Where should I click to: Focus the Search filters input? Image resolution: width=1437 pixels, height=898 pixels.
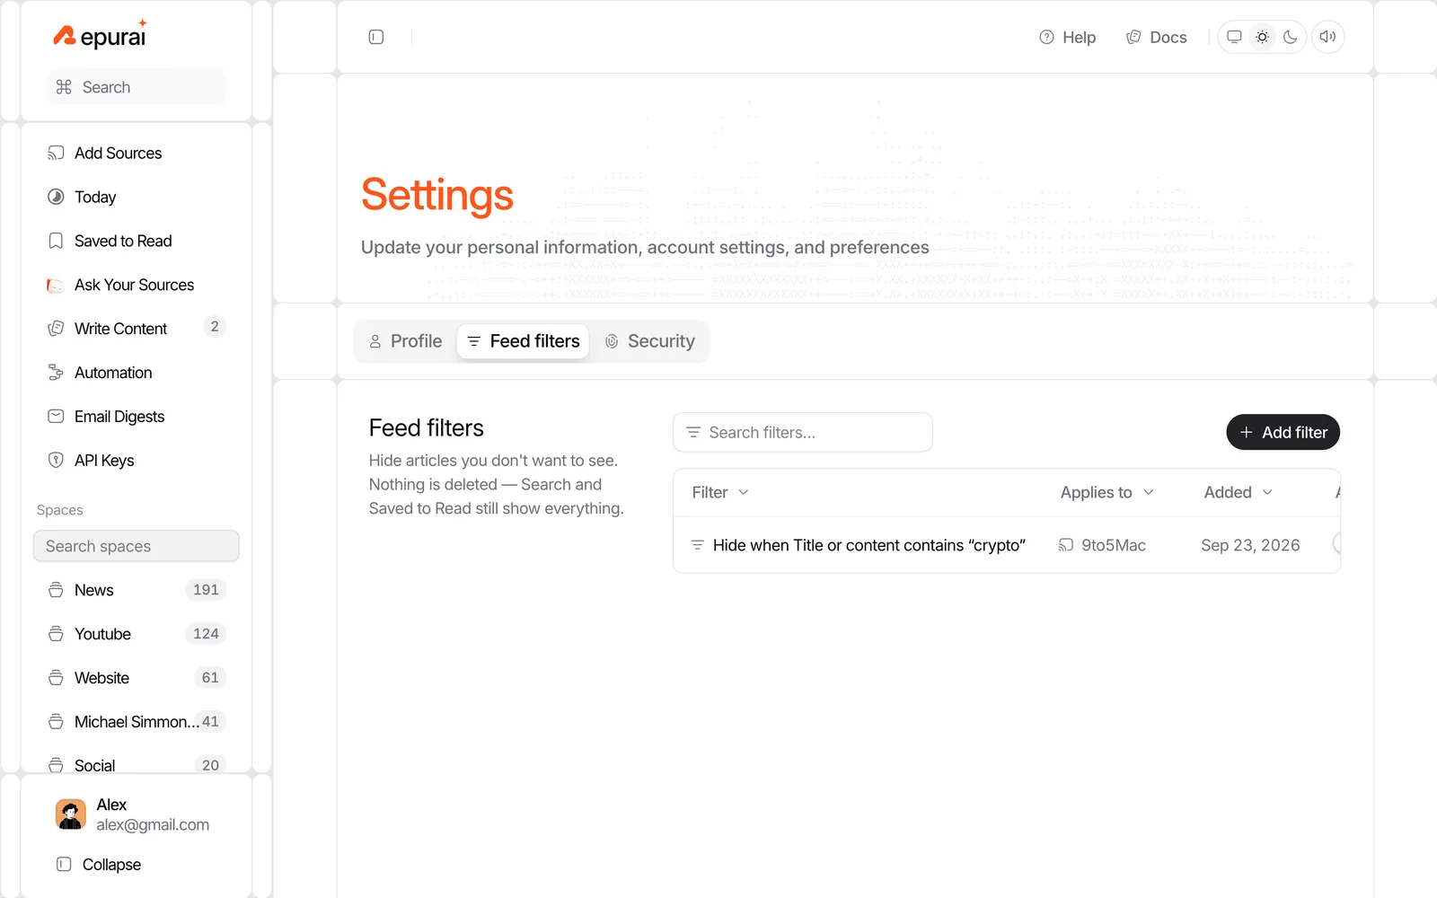pyautogui.click(x=803, y=433)
